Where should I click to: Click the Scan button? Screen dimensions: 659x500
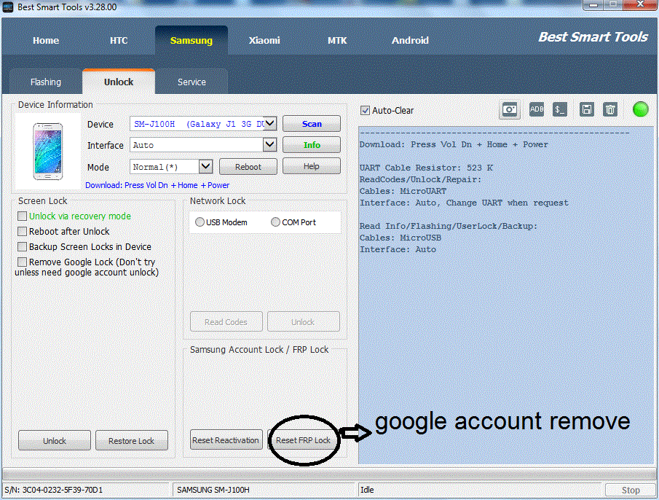312,124
